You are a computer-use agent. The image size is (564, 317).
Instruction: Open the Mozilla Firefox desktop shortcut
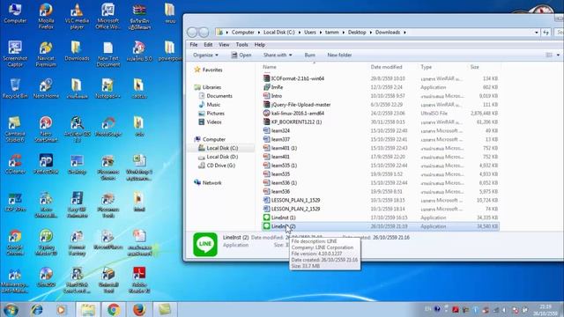[46, 16]
